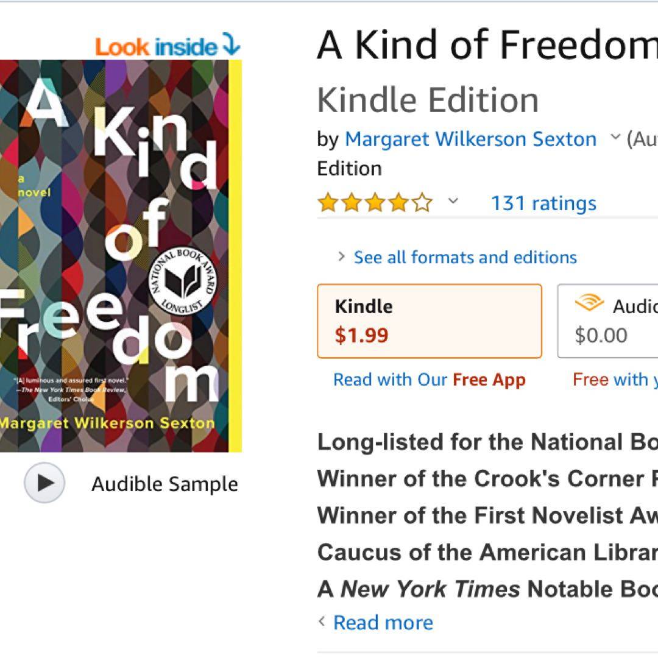The image size is (658, 658).
Task: Click the star rating icons
Action: [x=375, y=203]
